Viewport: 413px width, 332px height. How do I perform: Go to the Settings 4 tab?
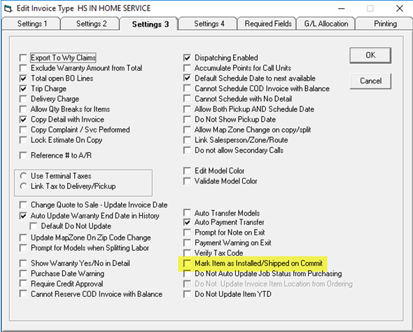[209, 24]
